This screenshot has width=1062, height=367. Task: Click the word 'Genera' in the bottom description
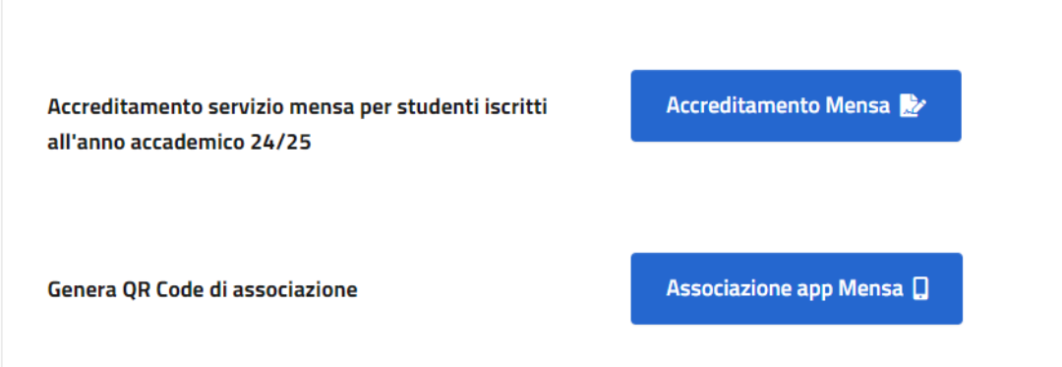pos(77,290)
